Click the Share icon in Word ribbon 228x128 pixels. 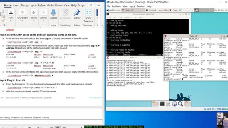(x=91, y=5)
